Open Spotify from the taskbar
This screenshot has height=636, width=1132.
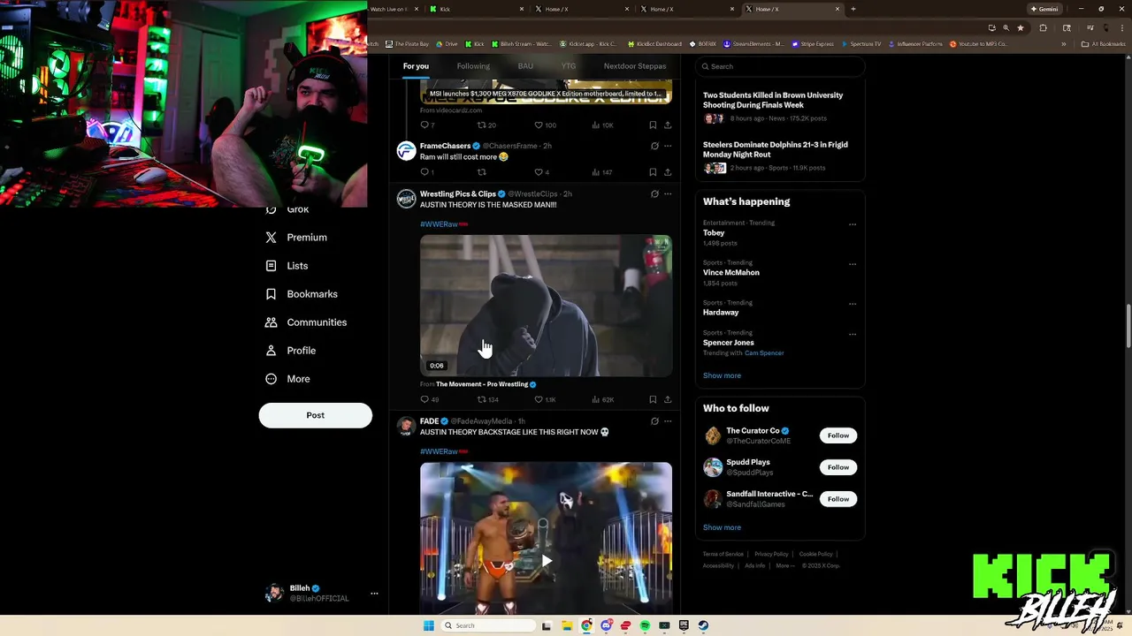point(645,625)
